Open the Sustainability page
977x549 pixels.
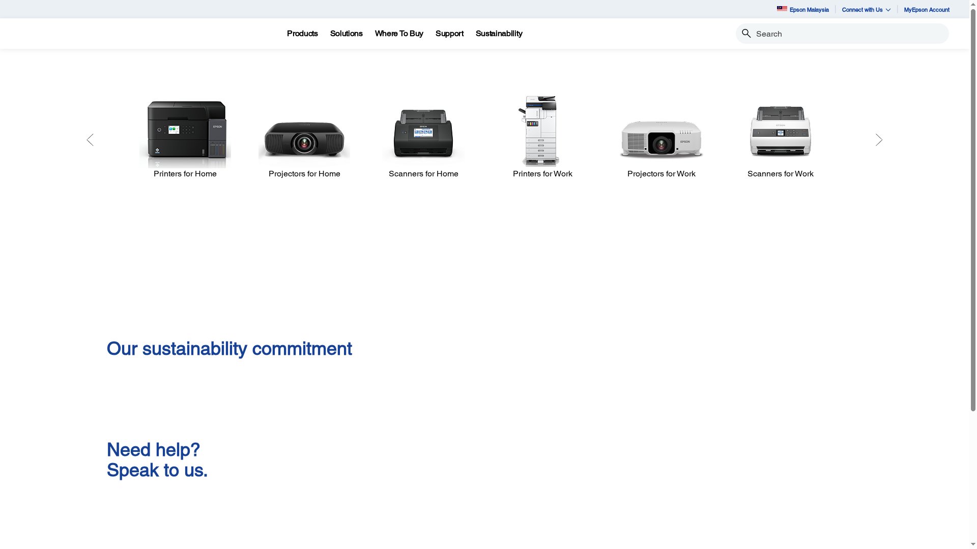499,34
